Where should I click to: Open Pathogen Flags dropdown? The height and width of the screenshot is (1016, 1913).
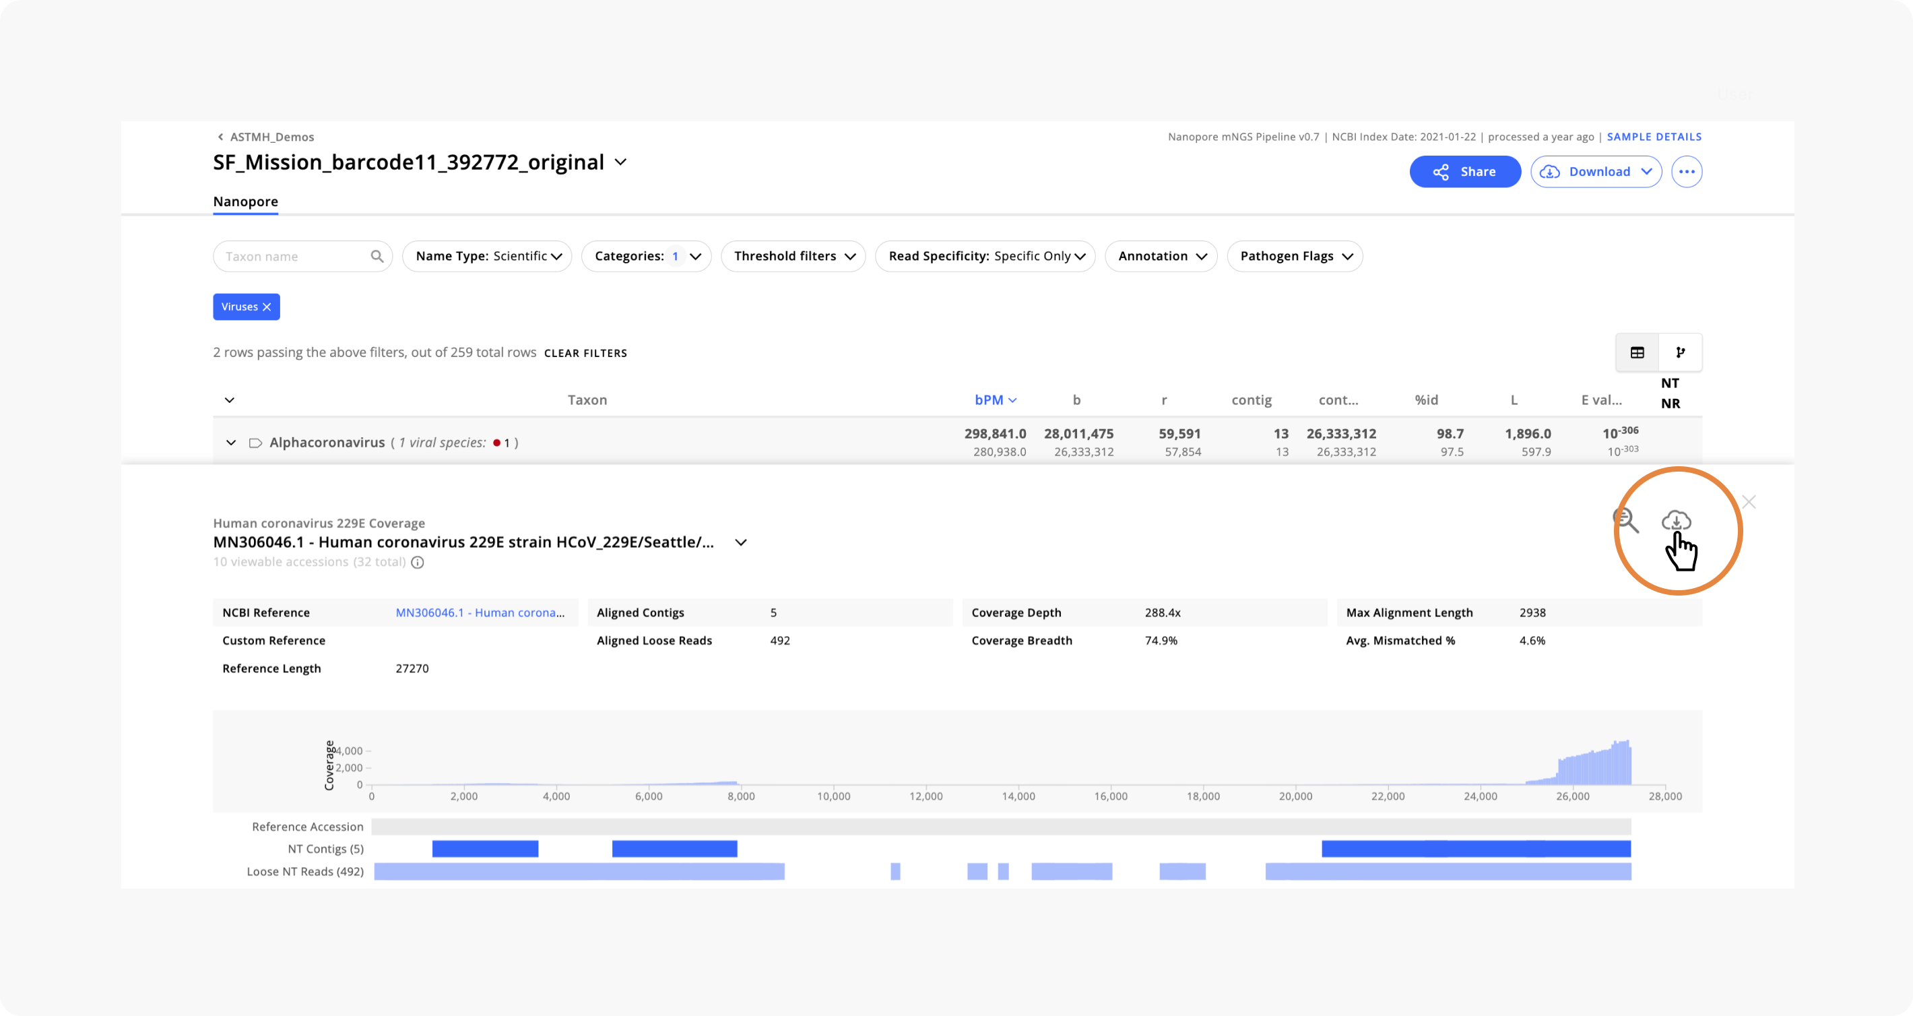pos(1295,256)
